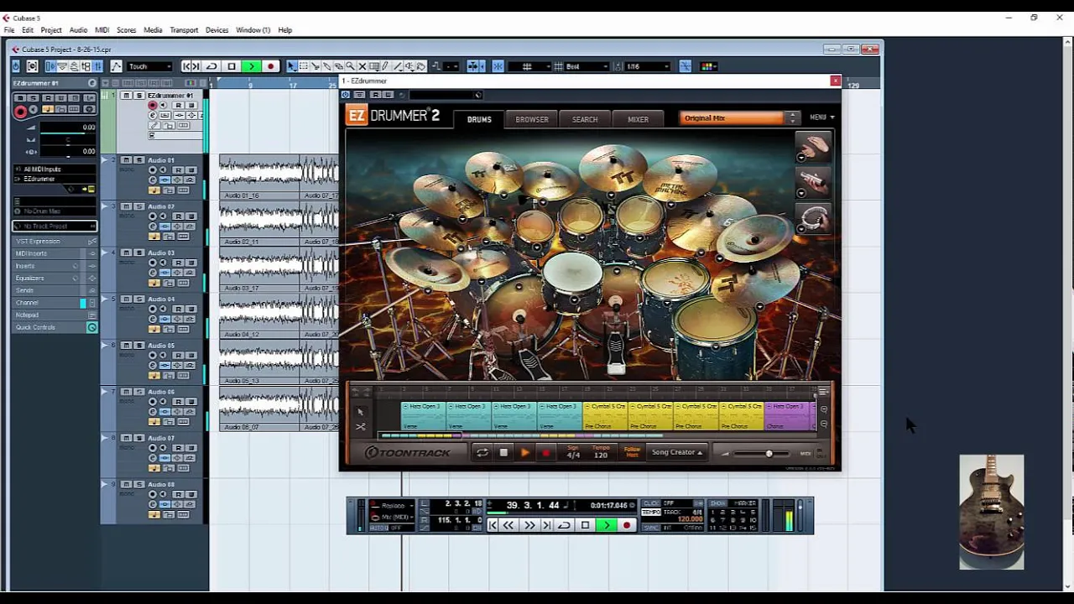
Task: Switch to EZdrummer BROWSER tab
Action: coord(532,119)
